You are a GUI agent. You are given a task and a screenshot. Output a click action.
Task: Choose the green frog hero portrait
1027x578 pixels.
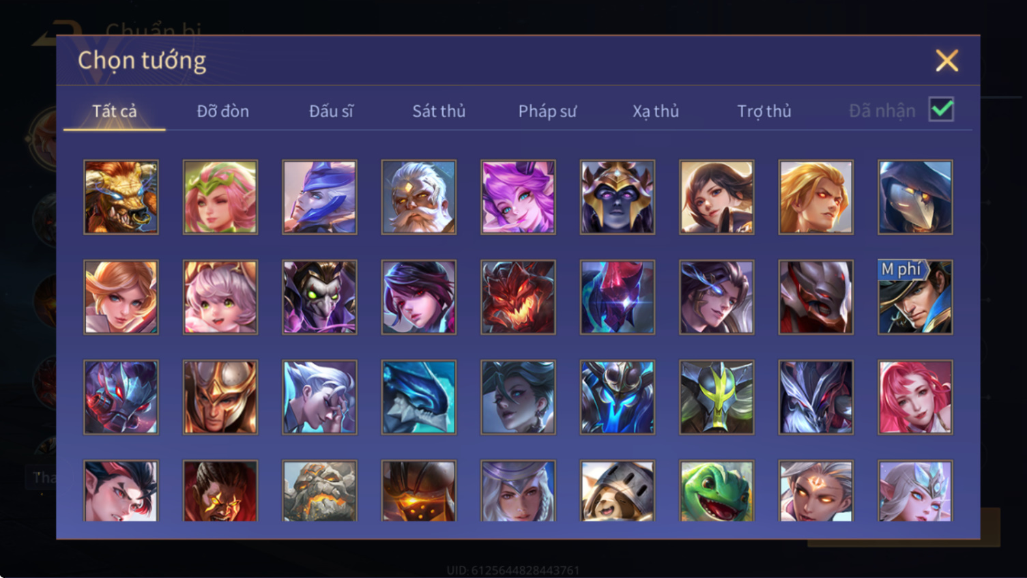(717, 491)
